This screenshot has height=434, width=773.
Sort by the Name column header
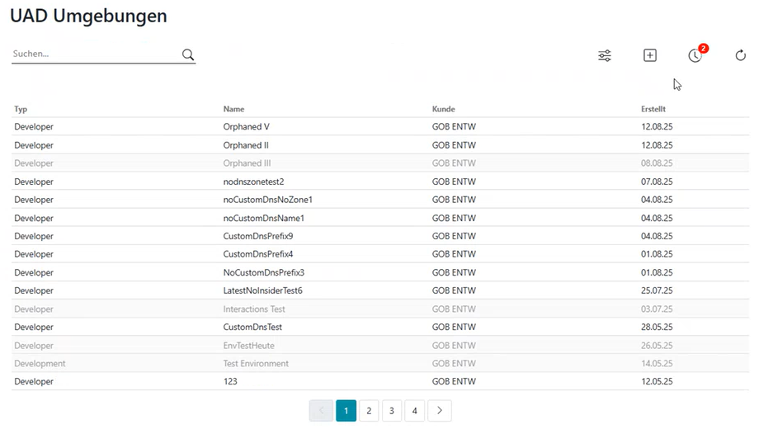[233, 109]
